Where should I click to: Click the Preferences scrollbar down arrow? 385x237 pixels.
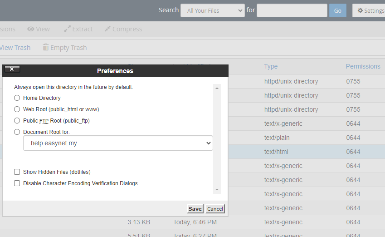pyautogui.click(x=217, y=190)
